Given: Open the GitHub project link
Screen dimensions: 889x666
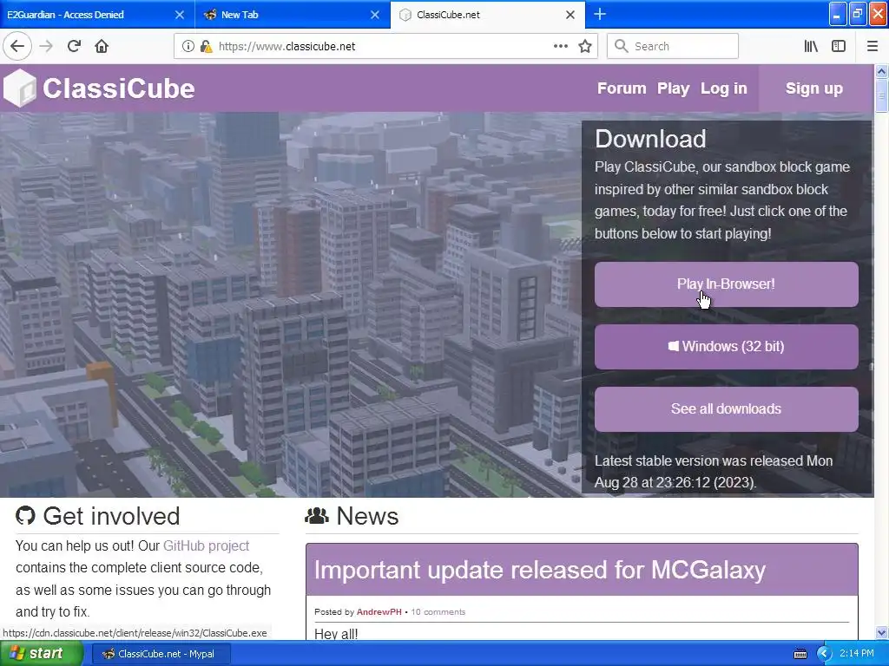Looking at the screenshot, I should [206, 545].
